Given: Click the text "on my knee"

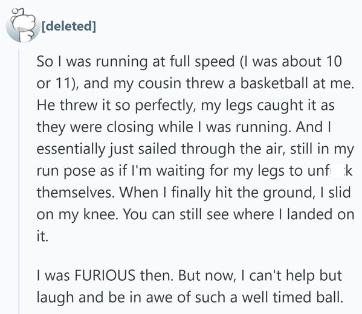Looking at the screenshot, I should tap(77, 214).
